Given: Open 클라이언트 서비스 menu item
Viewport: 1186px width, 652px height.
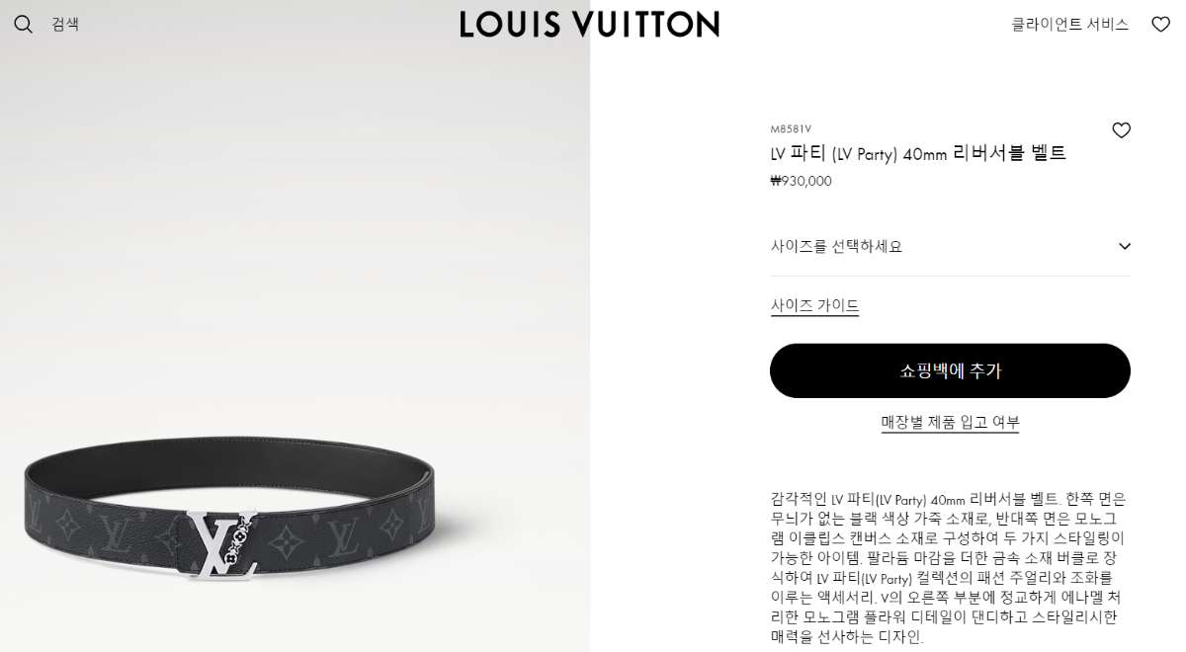Looking at the screenshot, I should pos(1069,24).
